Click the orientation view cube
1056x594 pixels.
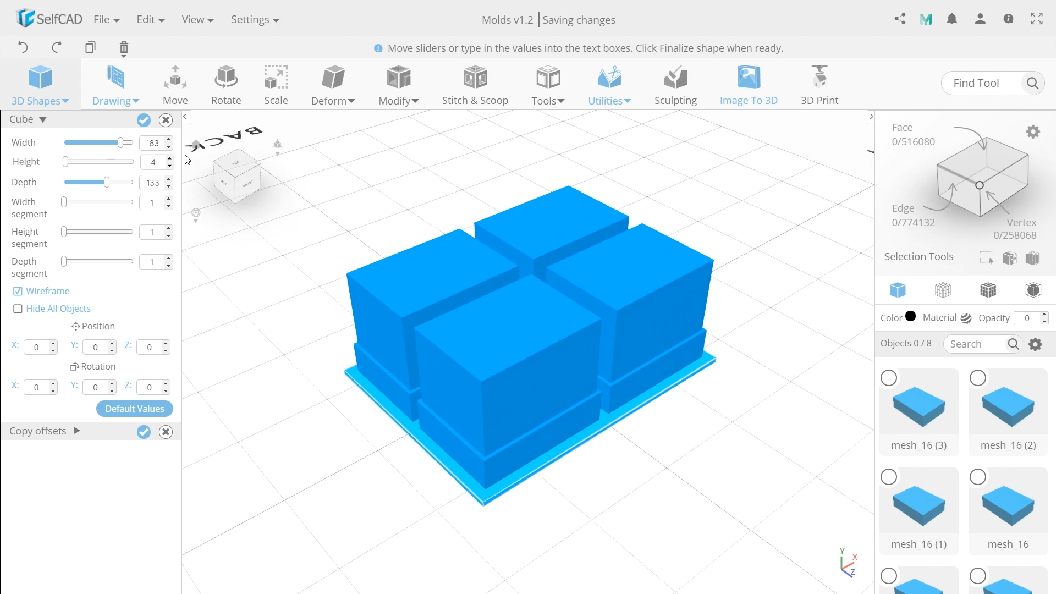237,176
